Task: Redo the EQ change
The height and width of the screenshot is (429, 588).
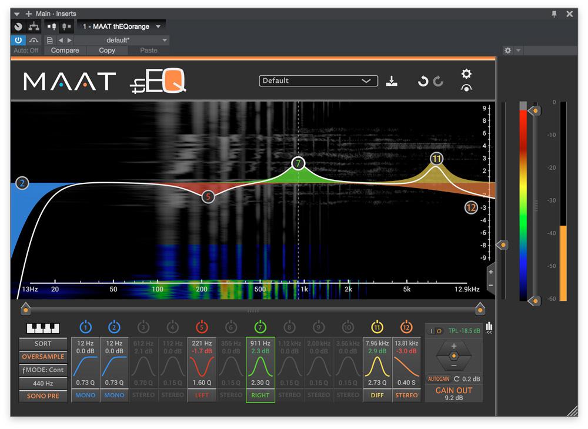Action: tap(438, 81)
